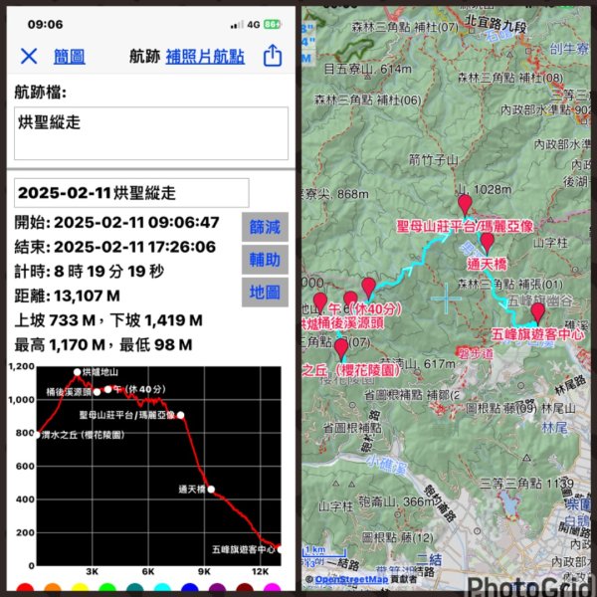Pick the red color swatch
Image resolution: width=597 pixels, height=597 pixels.
25,587
